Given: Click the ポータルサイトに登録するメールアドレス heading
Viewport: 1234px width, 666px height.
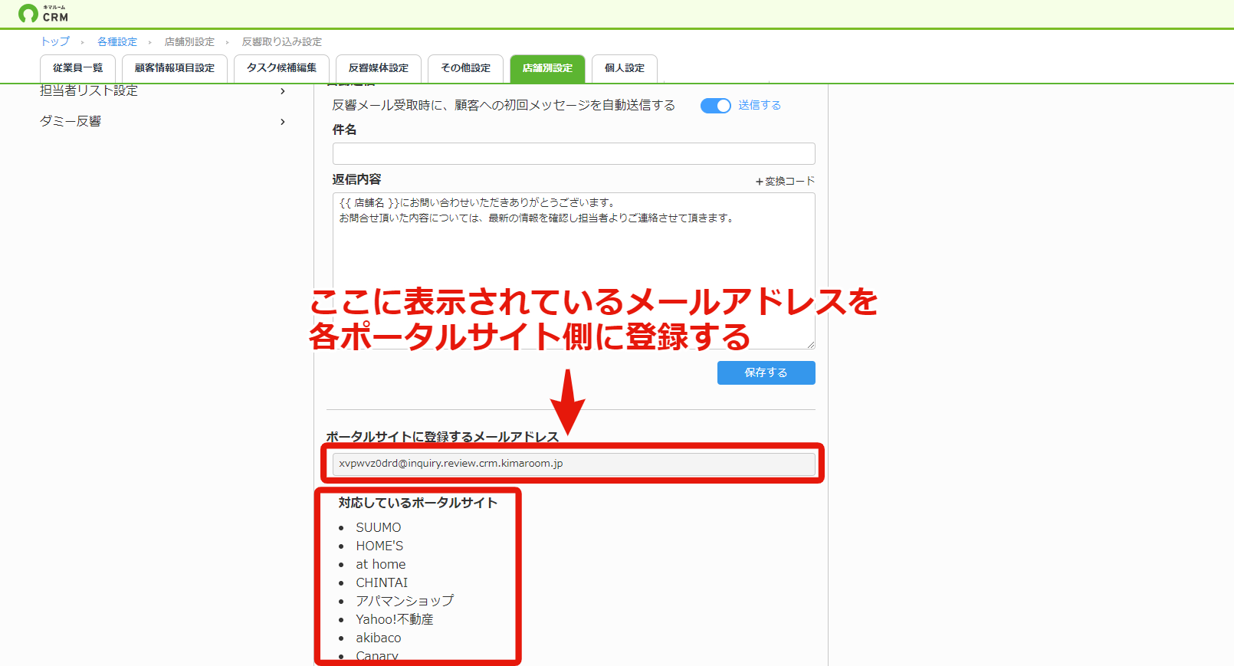Looking at the screenshot, I should [443, 437].
